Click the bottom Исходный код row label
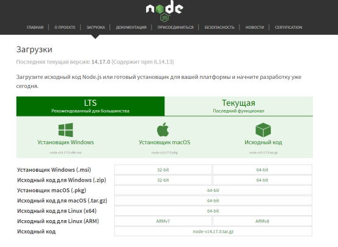Screen dimensions: 338x247 click(x=36, y=232)
